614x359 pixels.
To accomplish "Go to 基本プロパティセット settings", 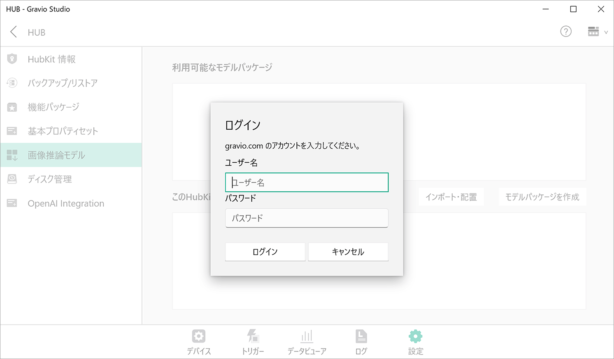I will pyautogui.click(x=71, y=131).
